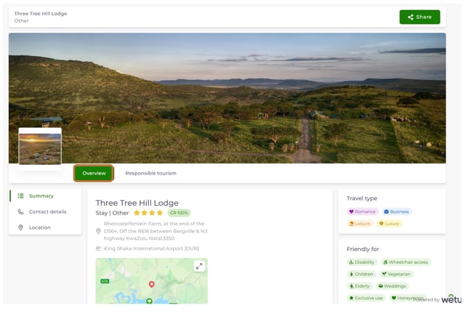Click the King Shaka International Airport text

[x=152, y=249]
